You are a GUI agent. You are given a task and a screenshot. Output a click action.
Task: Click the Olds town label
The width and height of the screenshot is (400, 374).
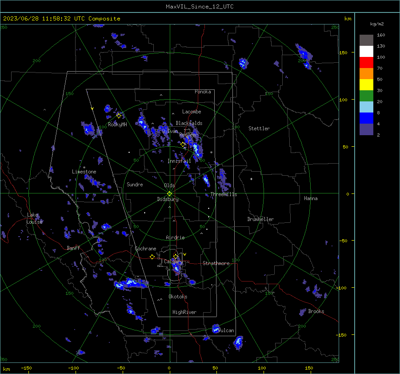click(x=169, y=185)
